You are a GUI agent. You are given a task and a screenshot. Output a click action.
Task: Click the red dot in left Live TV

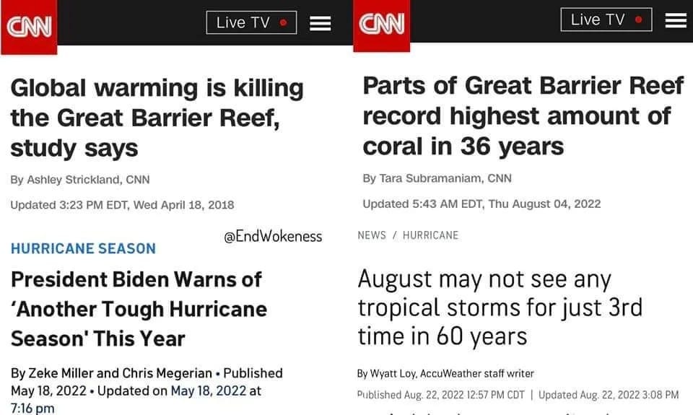click(x=283, y=22)
